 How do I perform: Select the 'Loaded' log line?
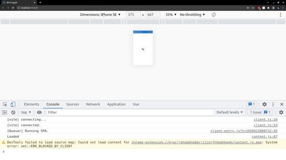143,136
